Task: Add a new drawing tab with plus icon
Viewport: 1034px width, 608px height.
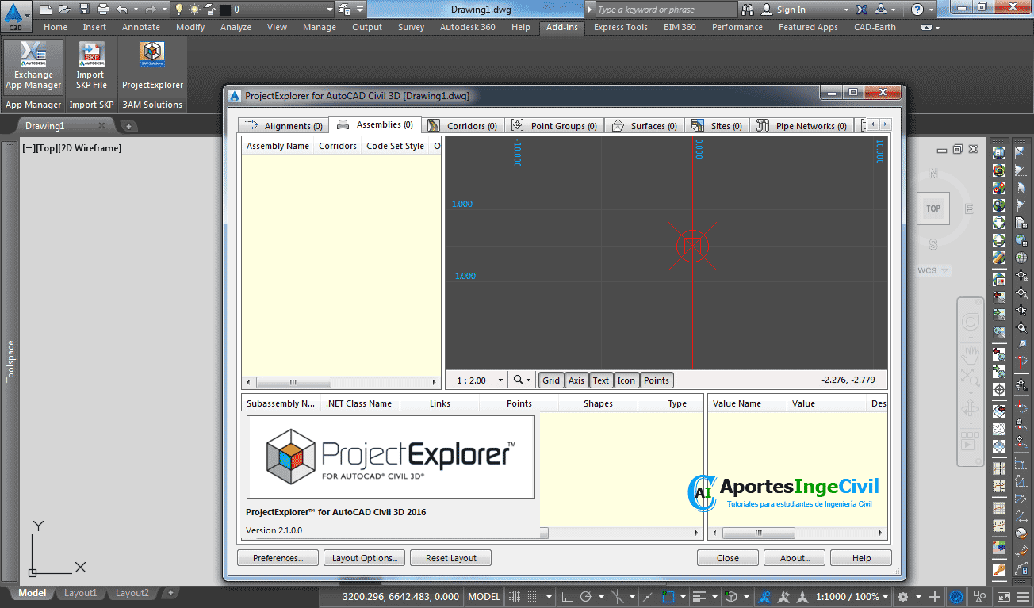Action: coord(128,126)
